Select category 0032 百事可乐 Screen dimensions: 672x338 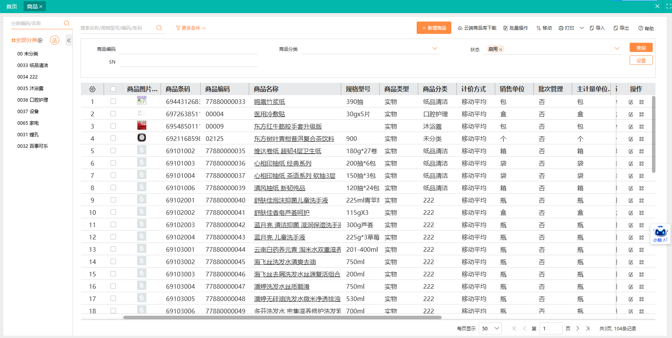(33, 146)
